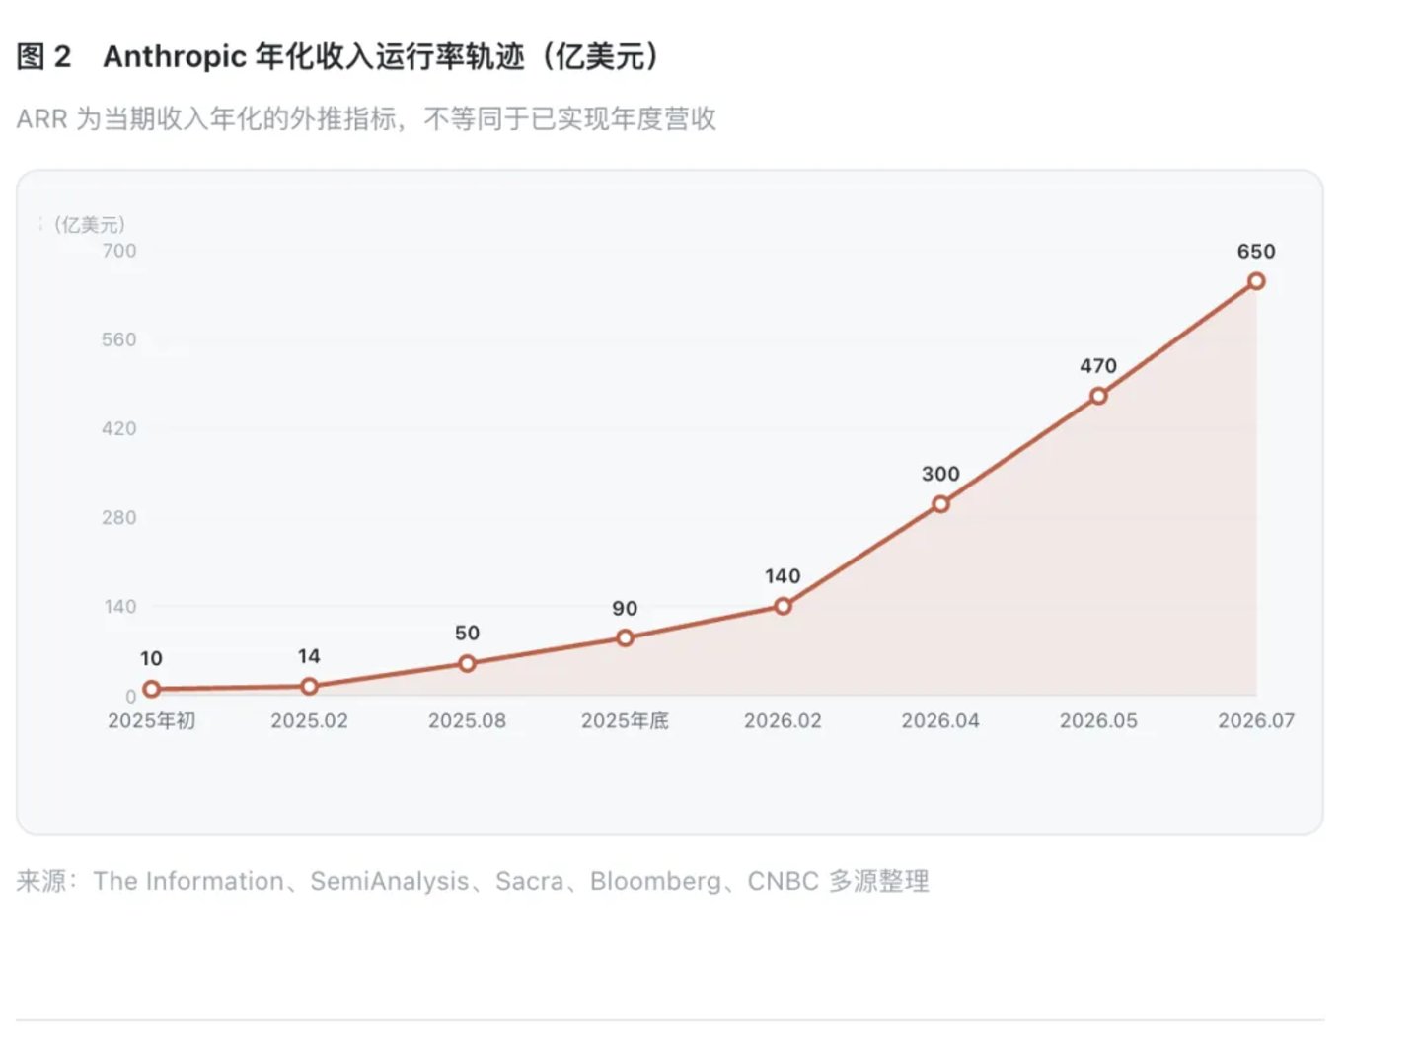Select the x-axis label 2025年底
This screenshot has width=1420, height=1048.
625,720
